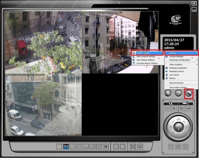Screen dimensions: 199x158
Task: Select the N-division layout button
Action: point(106,147)
